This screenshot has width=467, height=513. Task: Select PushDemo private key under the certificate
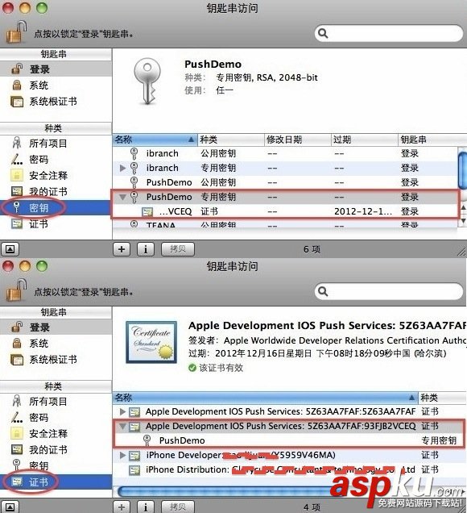tap(289, 440)
